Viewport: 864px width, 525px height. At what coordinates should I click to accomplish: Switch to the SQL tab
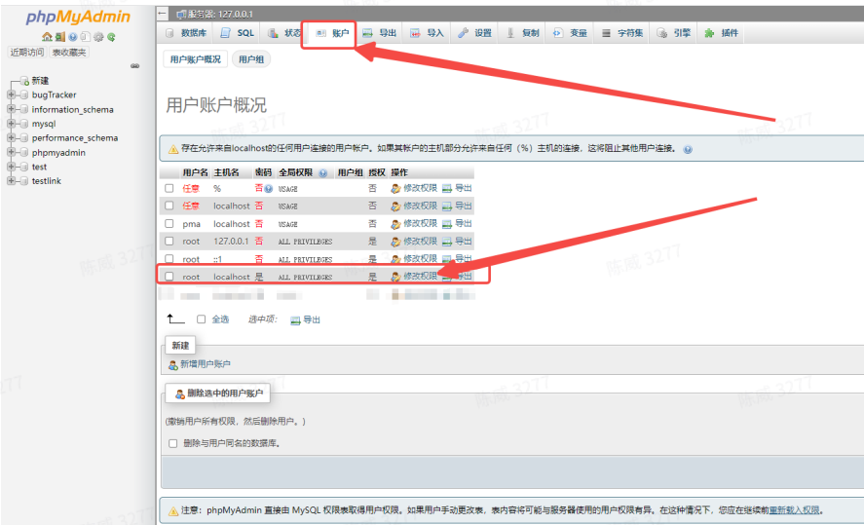click(237, 33)
